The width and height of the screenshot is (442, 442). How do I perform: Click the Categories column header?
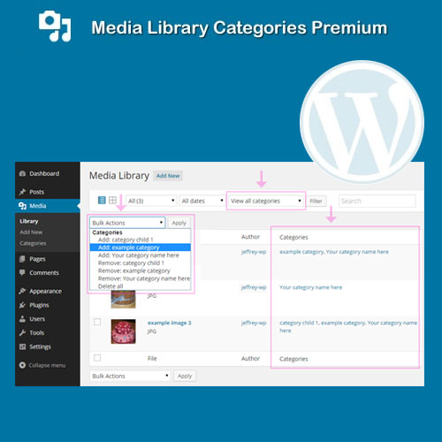(293, 237)
